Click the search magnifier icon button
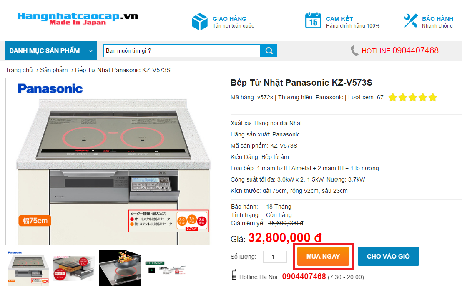Screen dimensions: 462x295 [x=269, y=50]
